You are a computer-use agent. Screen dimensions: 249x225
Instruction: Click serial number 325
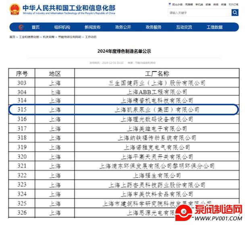(22, 203)
